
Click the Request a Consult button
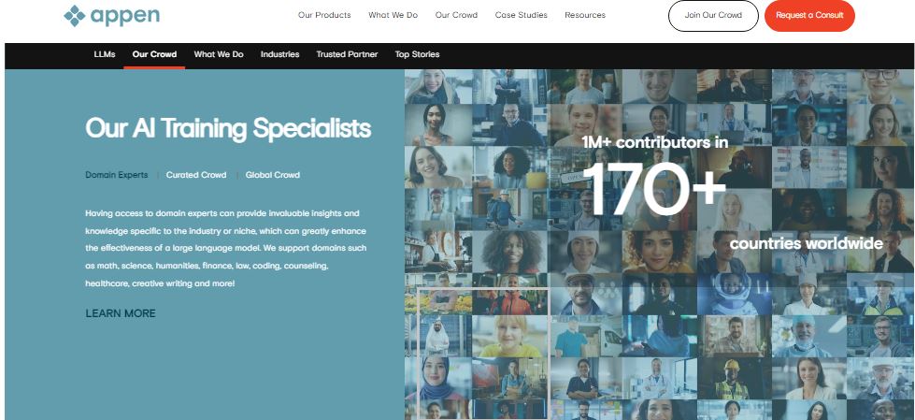809,16
